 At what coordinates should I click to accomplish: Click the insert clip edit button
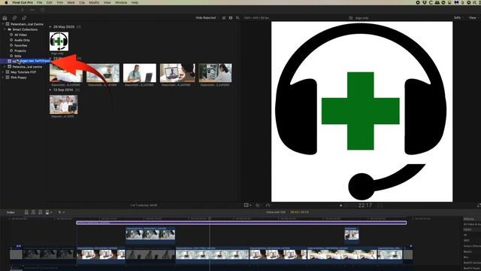[x=33, y=212]
